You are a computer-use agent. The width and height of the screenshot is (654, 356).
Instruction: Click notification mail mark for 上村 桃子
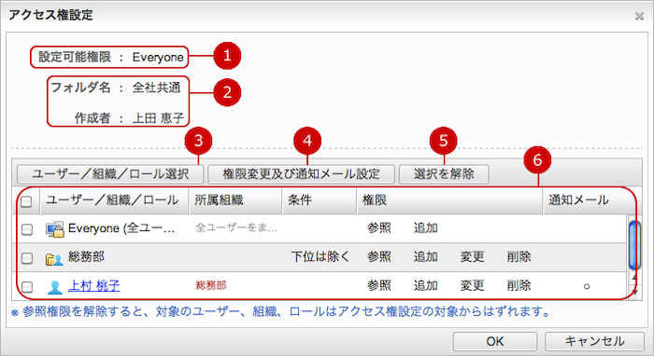587,286
